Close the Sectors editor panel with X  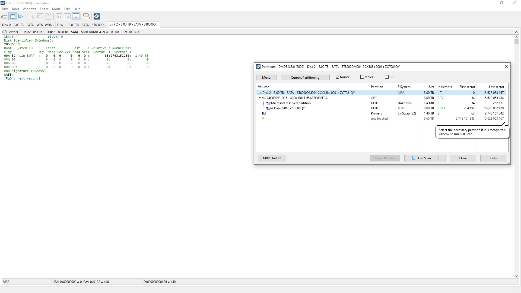point(516,32)
